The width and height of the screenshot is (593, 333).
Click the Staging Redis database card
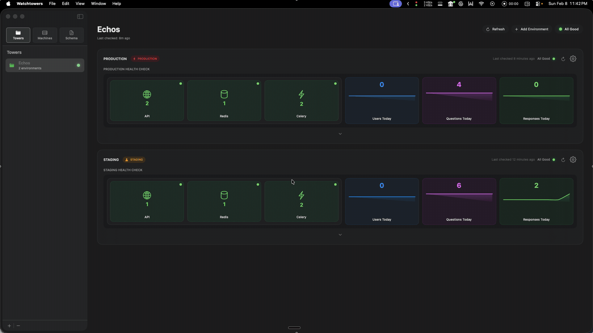coord(224,201)
